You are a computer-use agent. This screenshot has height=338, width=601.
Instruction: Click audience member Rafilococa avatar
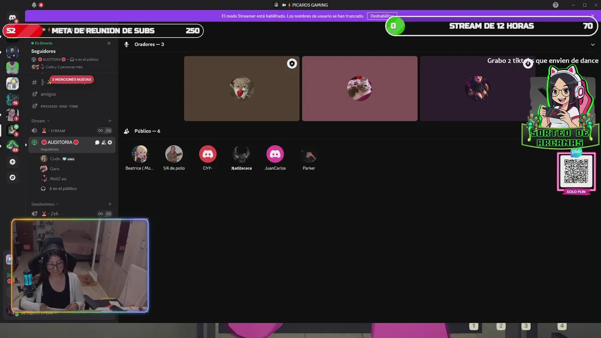[241, 154]
